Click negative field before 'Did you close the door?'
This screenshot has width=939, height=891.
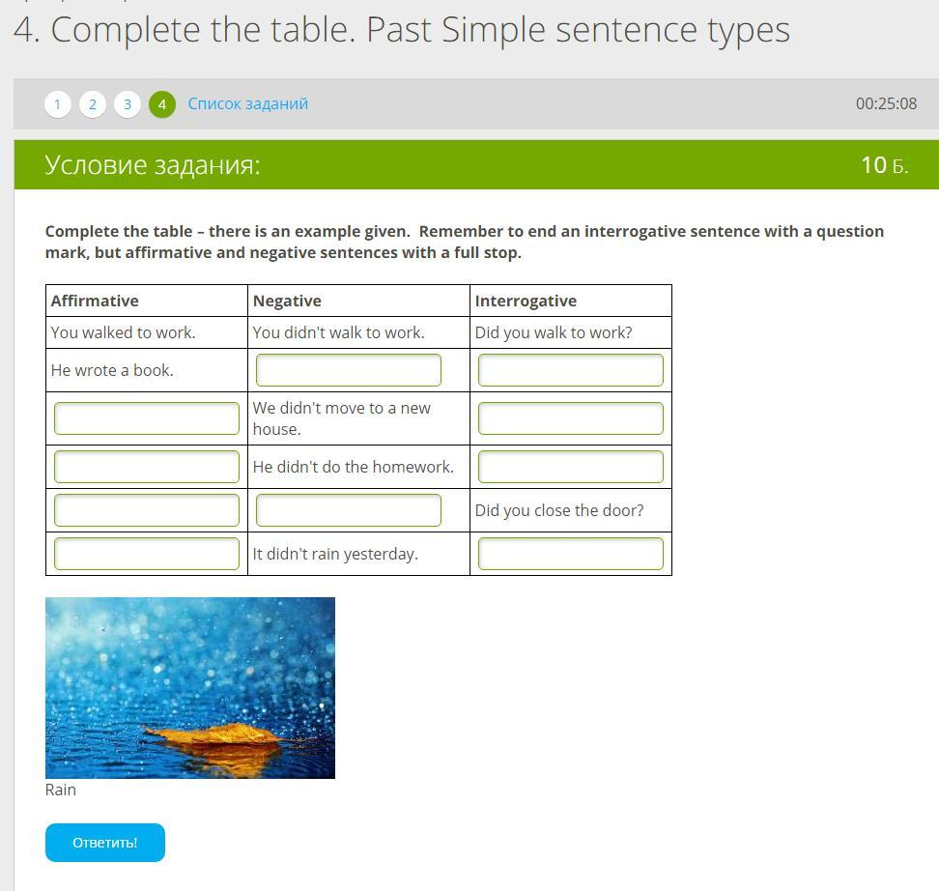(349, 510)
